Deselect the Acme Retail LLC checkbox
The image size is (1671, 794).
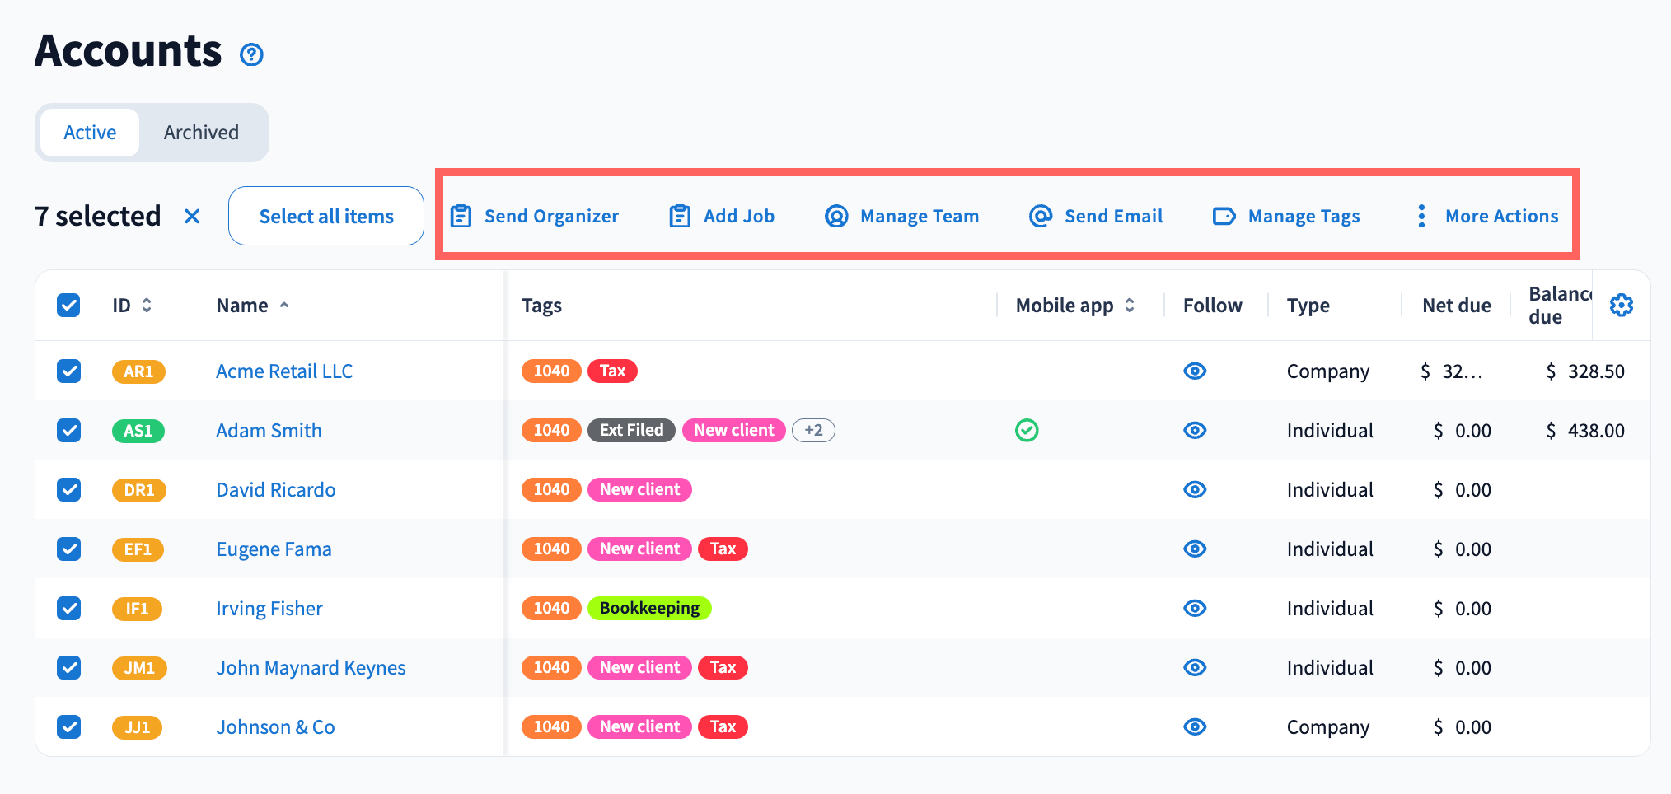[69, 371]
